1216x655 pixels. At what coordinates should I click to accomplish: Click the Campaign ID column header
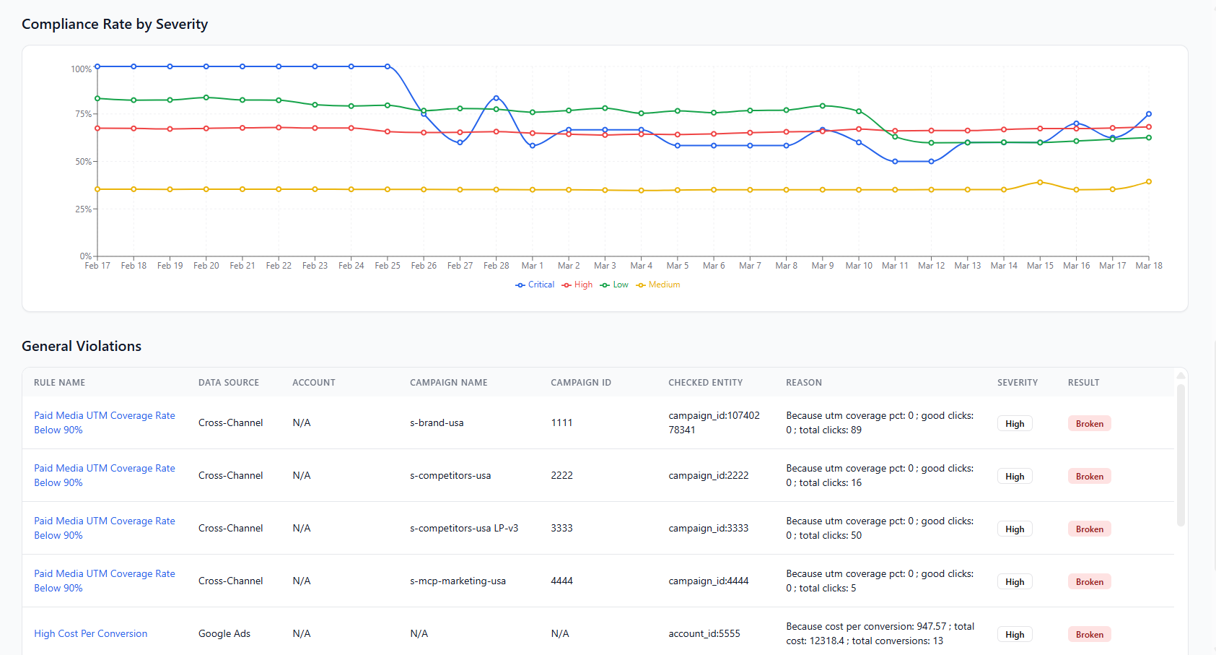pos(581,383)
